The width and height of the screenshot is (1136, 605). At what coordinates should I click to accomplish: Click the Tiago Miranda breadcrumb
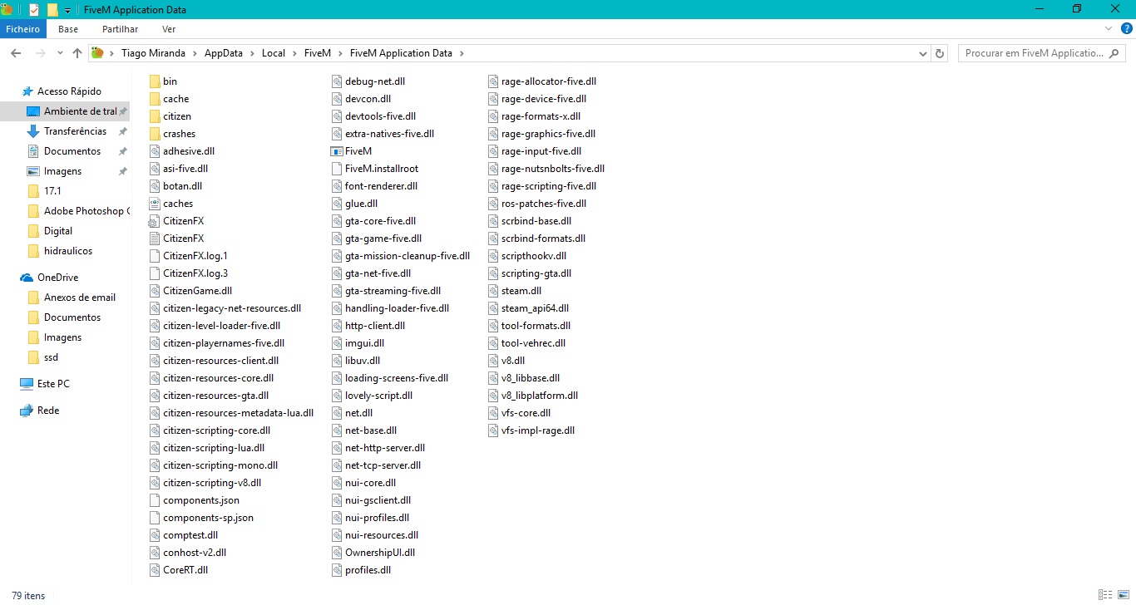click(155, 53)
